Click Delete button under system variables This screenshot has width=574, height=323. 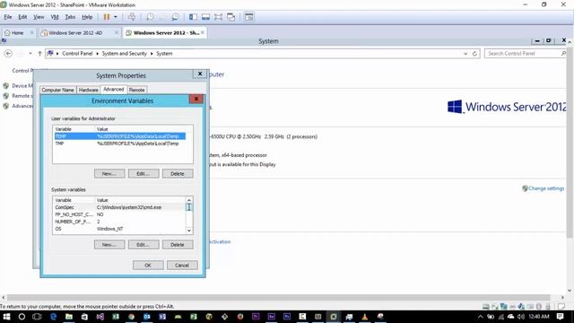178,245
